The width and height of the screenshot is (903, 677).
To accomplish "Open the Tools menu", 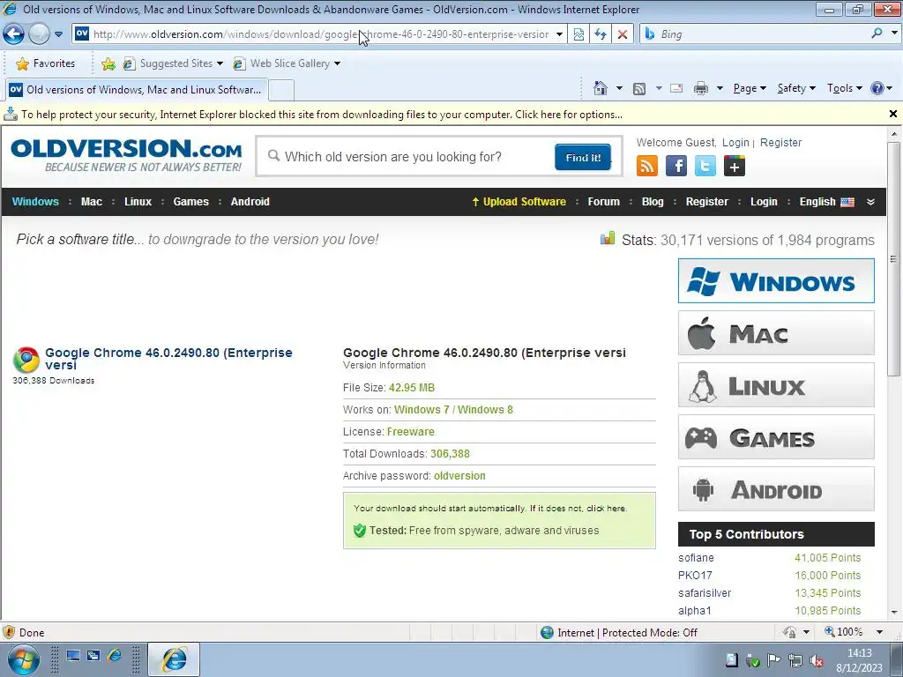I will pyautogui.click(x=844, y=88).
